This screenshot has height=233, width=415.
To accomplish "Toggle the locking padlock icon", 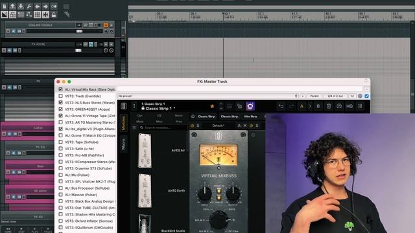I will pos(54,14).
